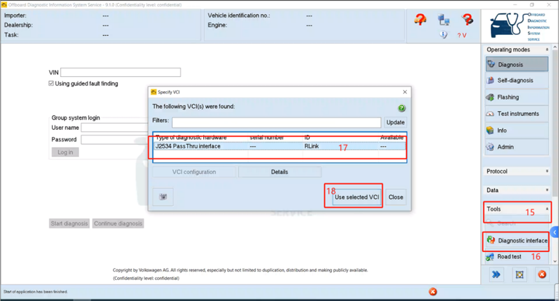Click the Password field
The image size is (559, 301).
115,140
